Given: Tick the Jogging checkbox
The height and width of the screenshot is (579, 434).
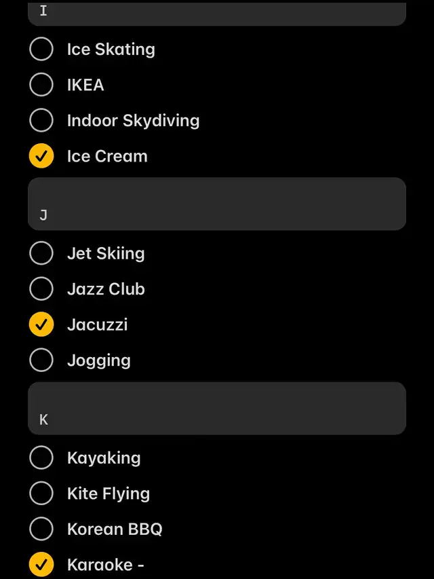Looking at the screenshot, I should click(41, 360).
